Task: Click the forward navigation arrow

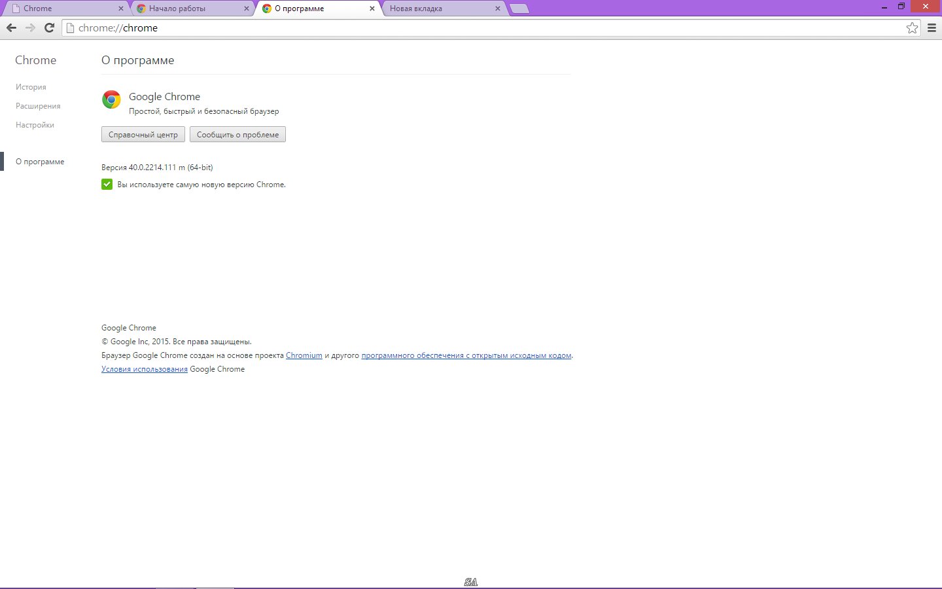Action: point(30,27)
